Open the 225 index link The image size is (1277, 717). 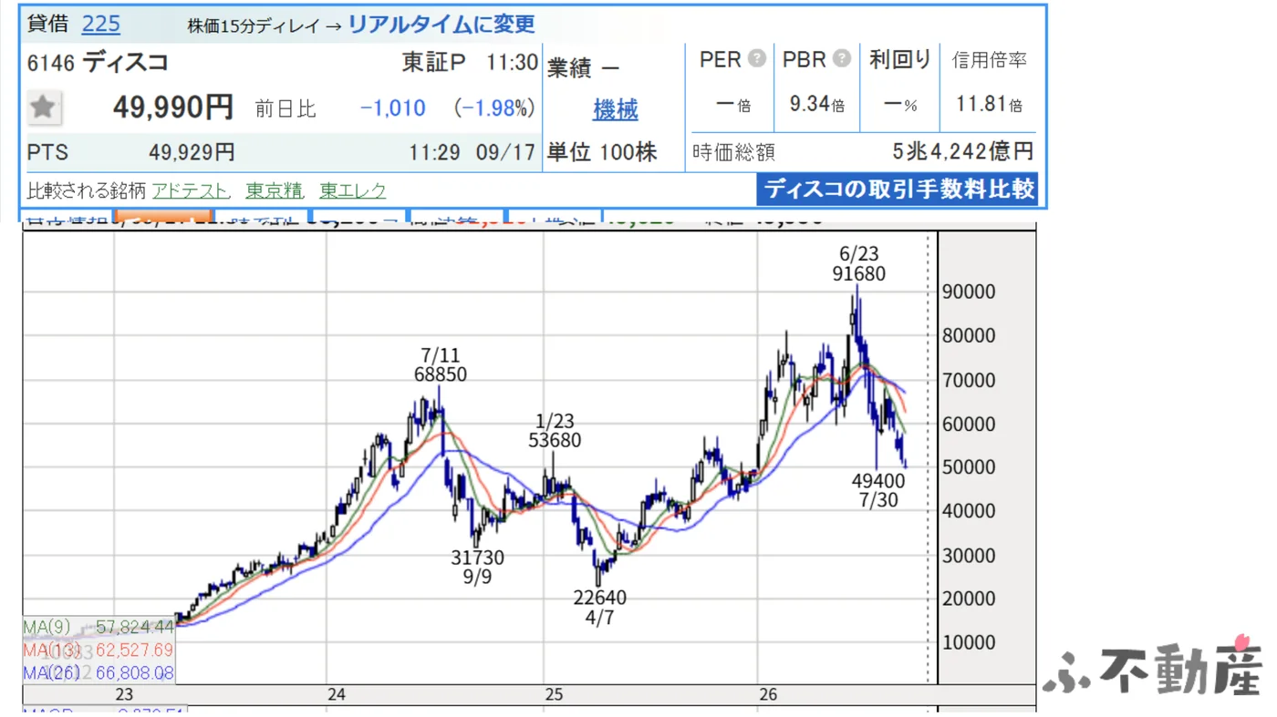(x=100, y=24)
